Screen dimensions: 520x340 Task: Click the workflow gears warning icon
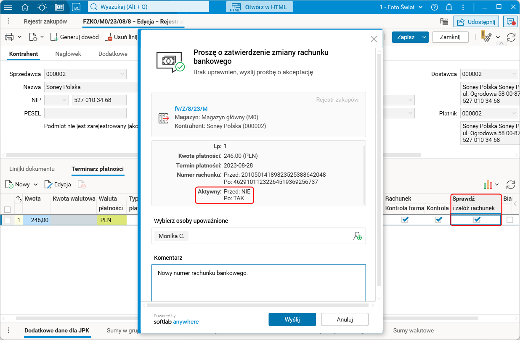(x=486, y=37)
